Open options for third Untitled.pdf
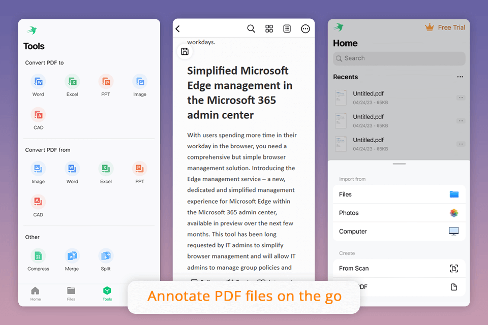This screenshot has height=325, width=488. point(461,144)
